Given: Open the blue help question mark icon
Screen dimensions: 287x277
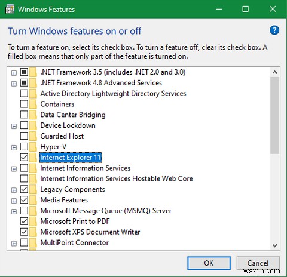Looking at the screenshot, I should (x=274, y=30).
